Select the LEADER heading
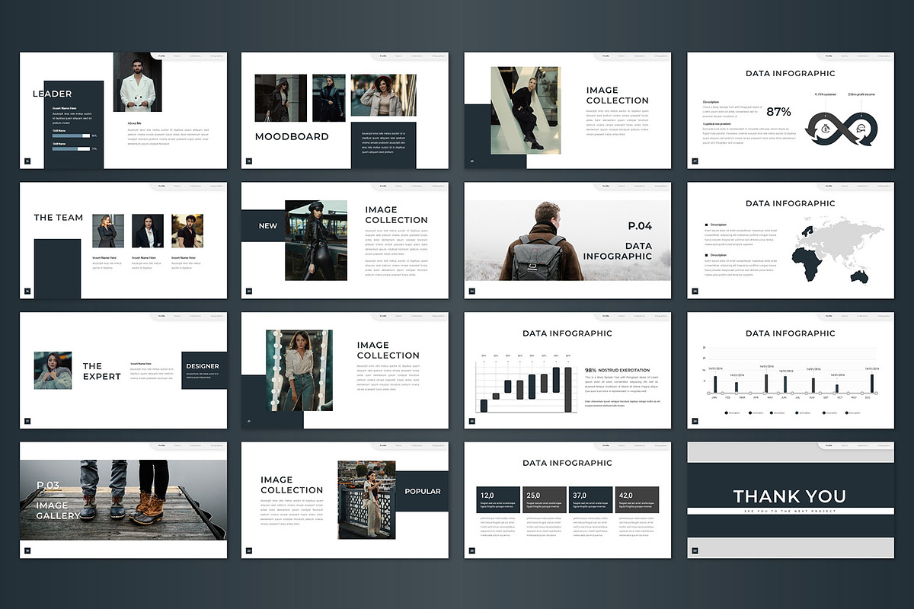This screenshot has width=914, height=609. click(52, 94)
